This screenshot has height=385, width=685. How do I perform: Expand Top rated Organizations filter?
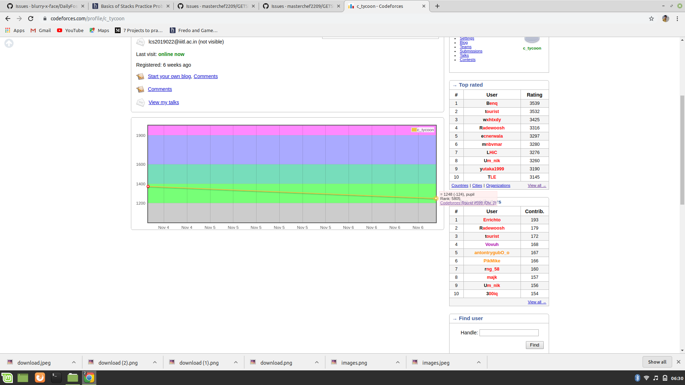[x=498, y=185]
